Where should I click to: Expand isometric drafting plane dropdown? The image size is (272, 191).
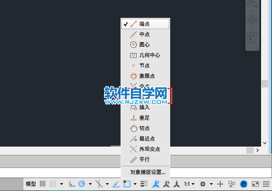click(107, 184)
